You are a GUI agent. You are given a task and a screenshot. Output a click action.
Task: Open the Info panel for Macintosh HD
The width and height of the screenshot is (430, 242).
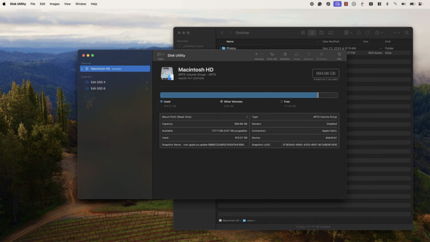tap(339, 56)
